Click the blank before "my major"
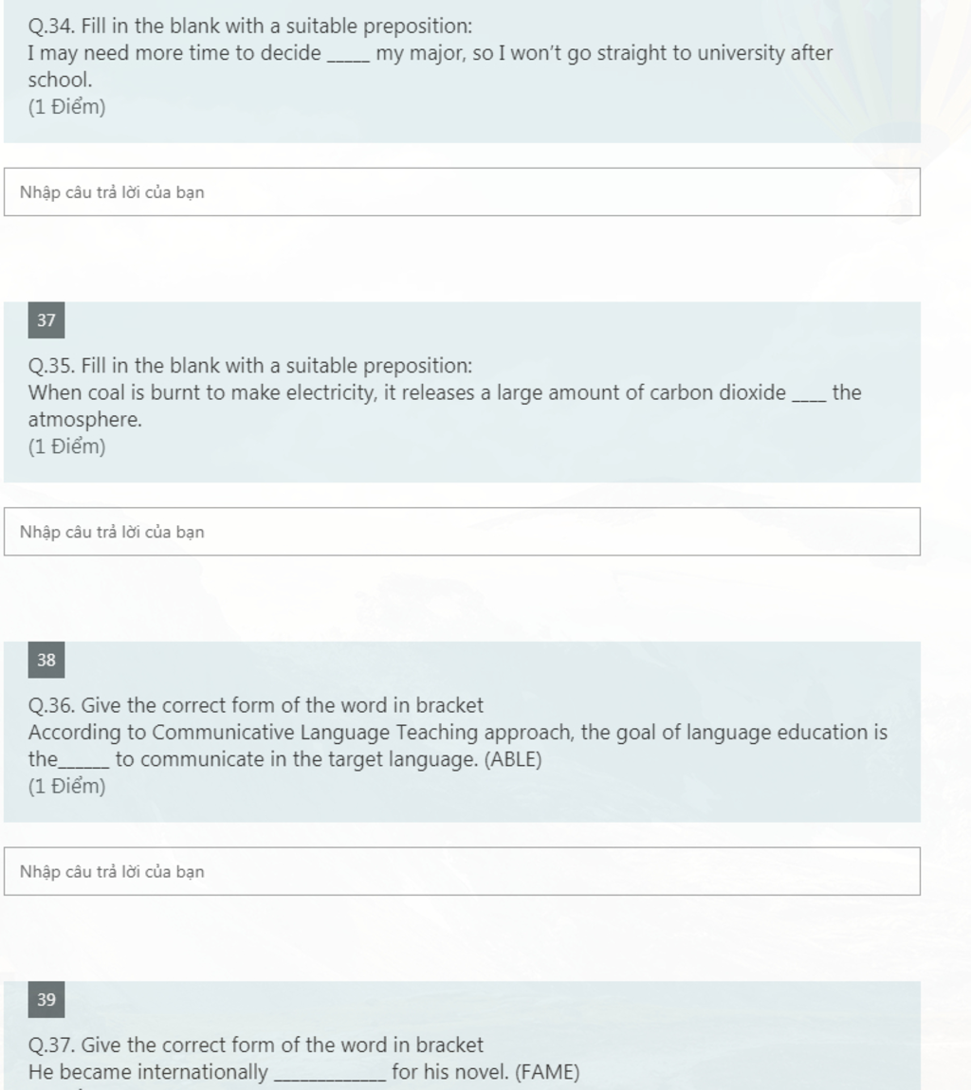Image resolution: width=971 pixels, height=1090 pixels. [x=348, y=55]
